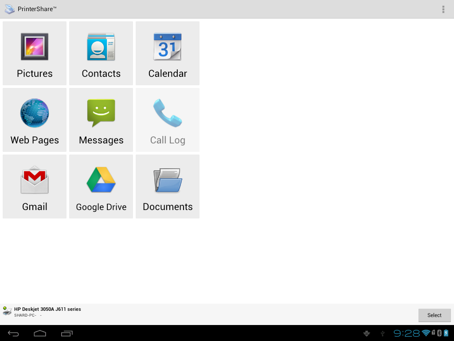Open the Google Drive tile
Screen dimensions: 454x341
tap(101, 186)
